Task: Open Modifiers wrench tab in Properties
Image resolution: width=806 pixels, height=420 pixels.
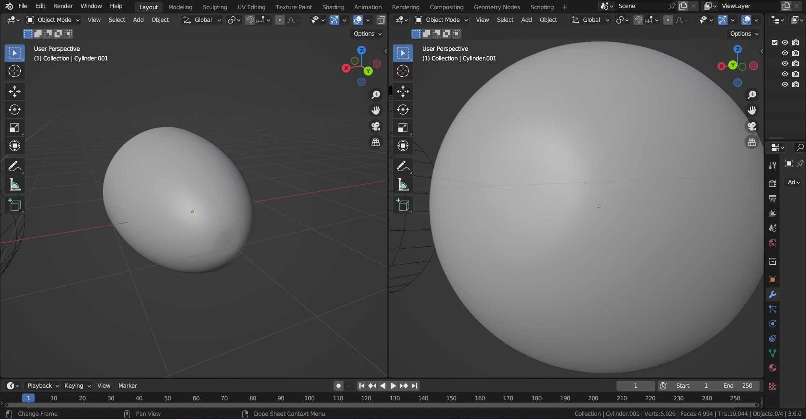Action: click(772, 295)
